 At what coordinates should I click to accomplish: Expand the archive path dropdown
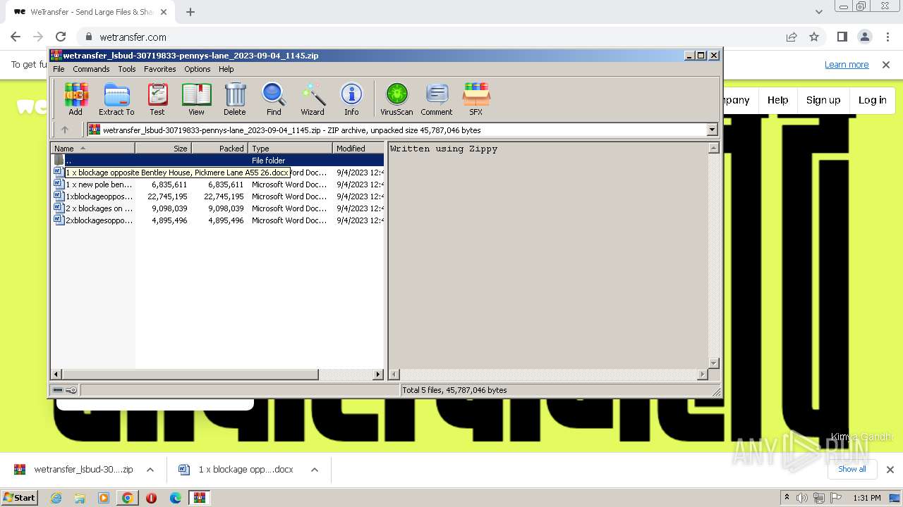(x=712, y=130)
